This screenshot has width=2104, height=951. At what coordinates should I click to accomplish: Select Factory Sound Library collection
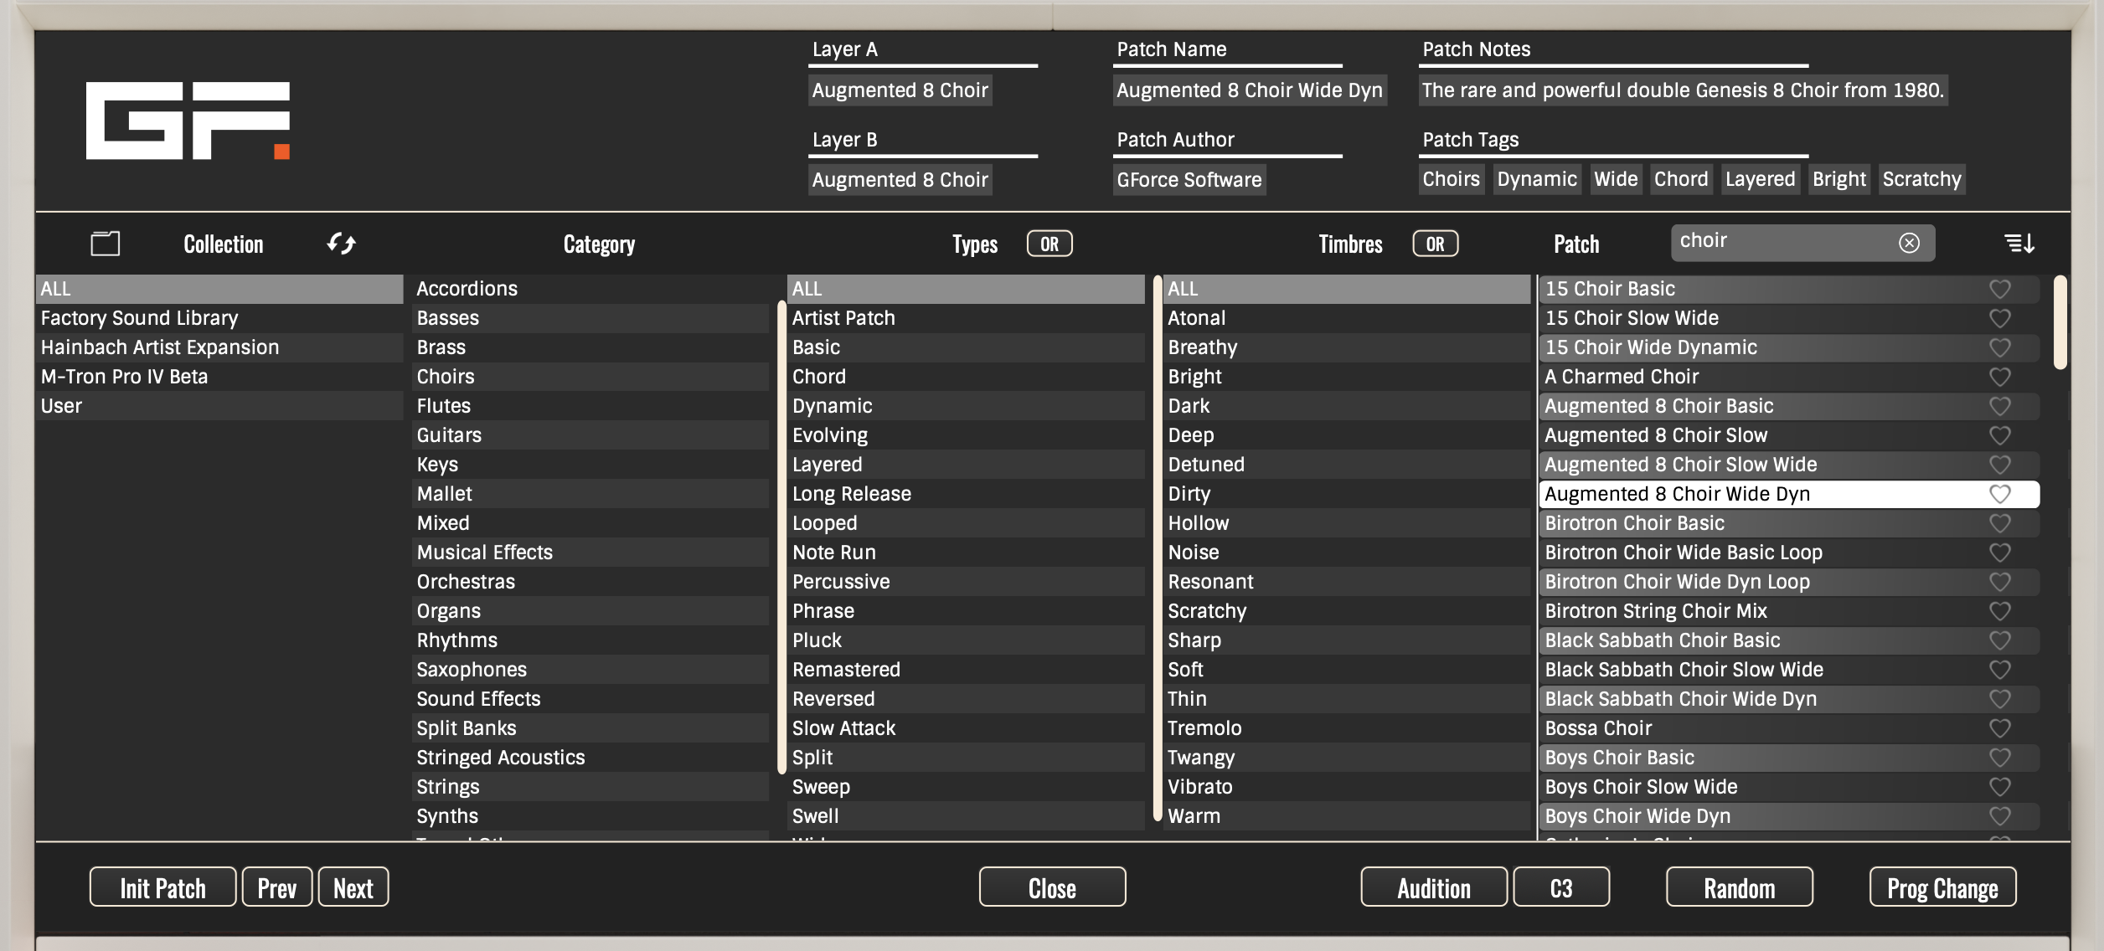point(140,318)
